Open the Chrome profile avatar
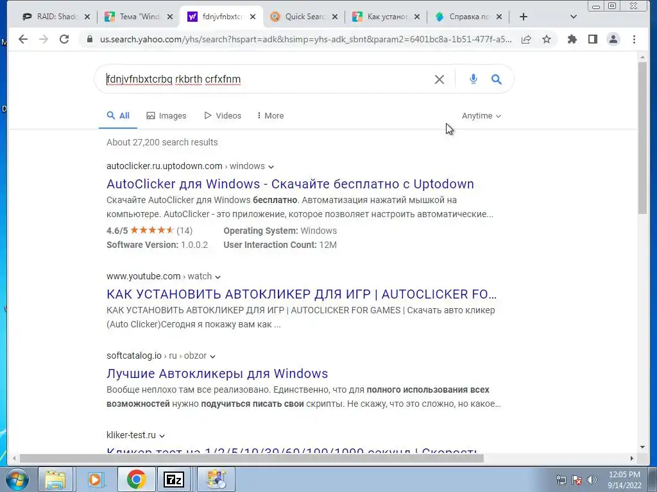The width and height of the screenshot is (657, 492). coord(613,39)
